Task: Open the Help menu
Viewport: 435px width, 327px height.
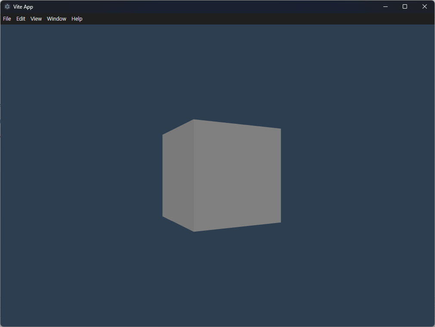Action: (x=77, y=19)
